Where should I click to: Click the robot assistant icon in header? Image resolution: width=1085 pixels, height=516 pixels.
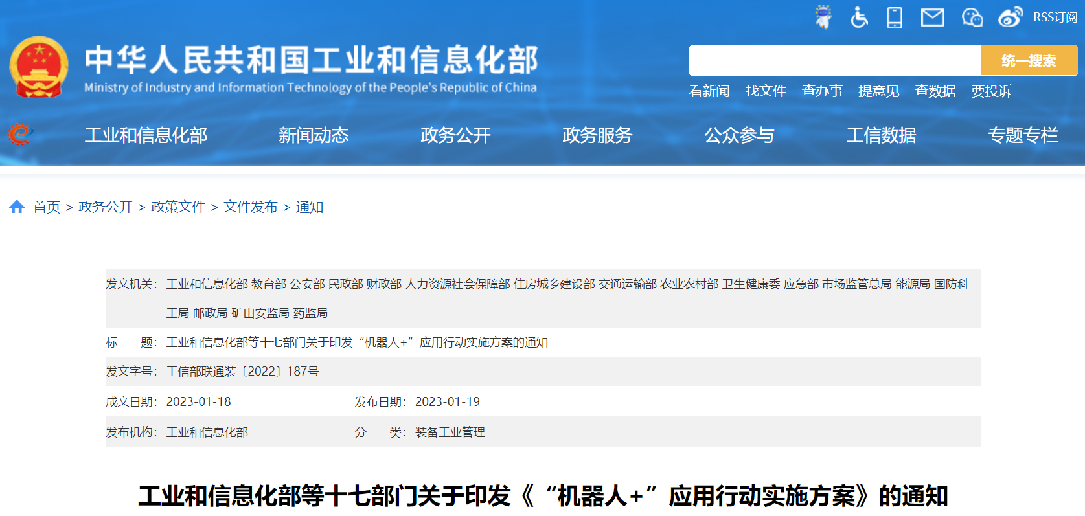(823, 17)
